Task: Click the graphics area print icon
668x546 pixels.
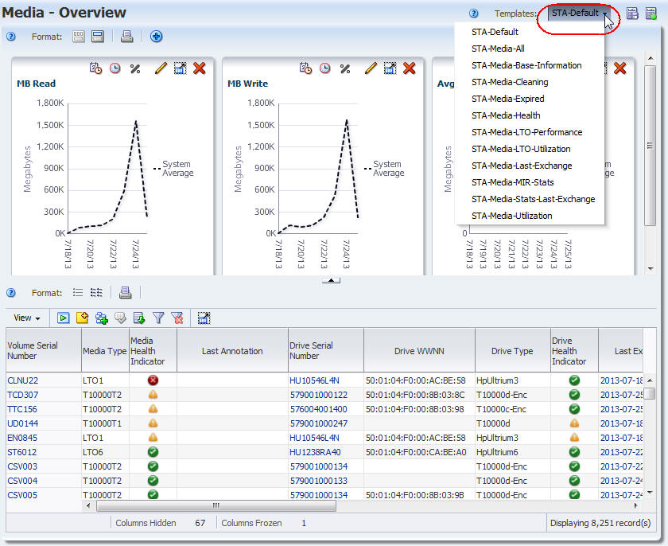Action: pos(126,37)
